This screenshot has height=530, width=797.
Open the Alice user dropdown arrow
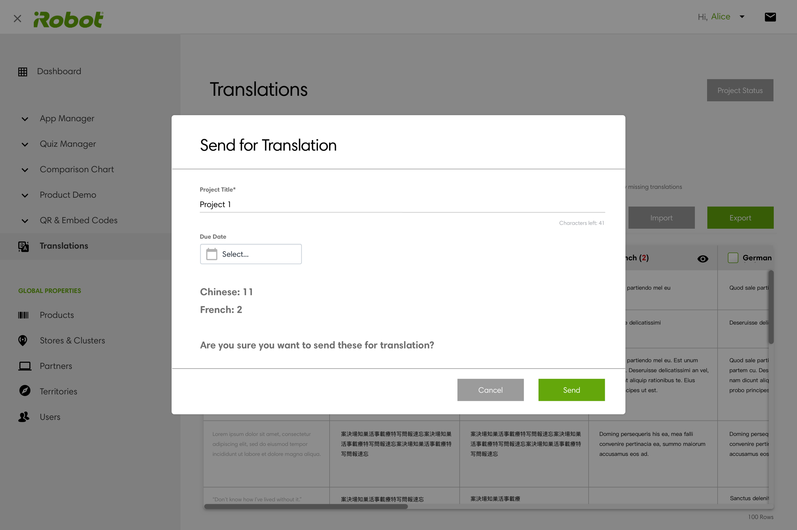742,17
